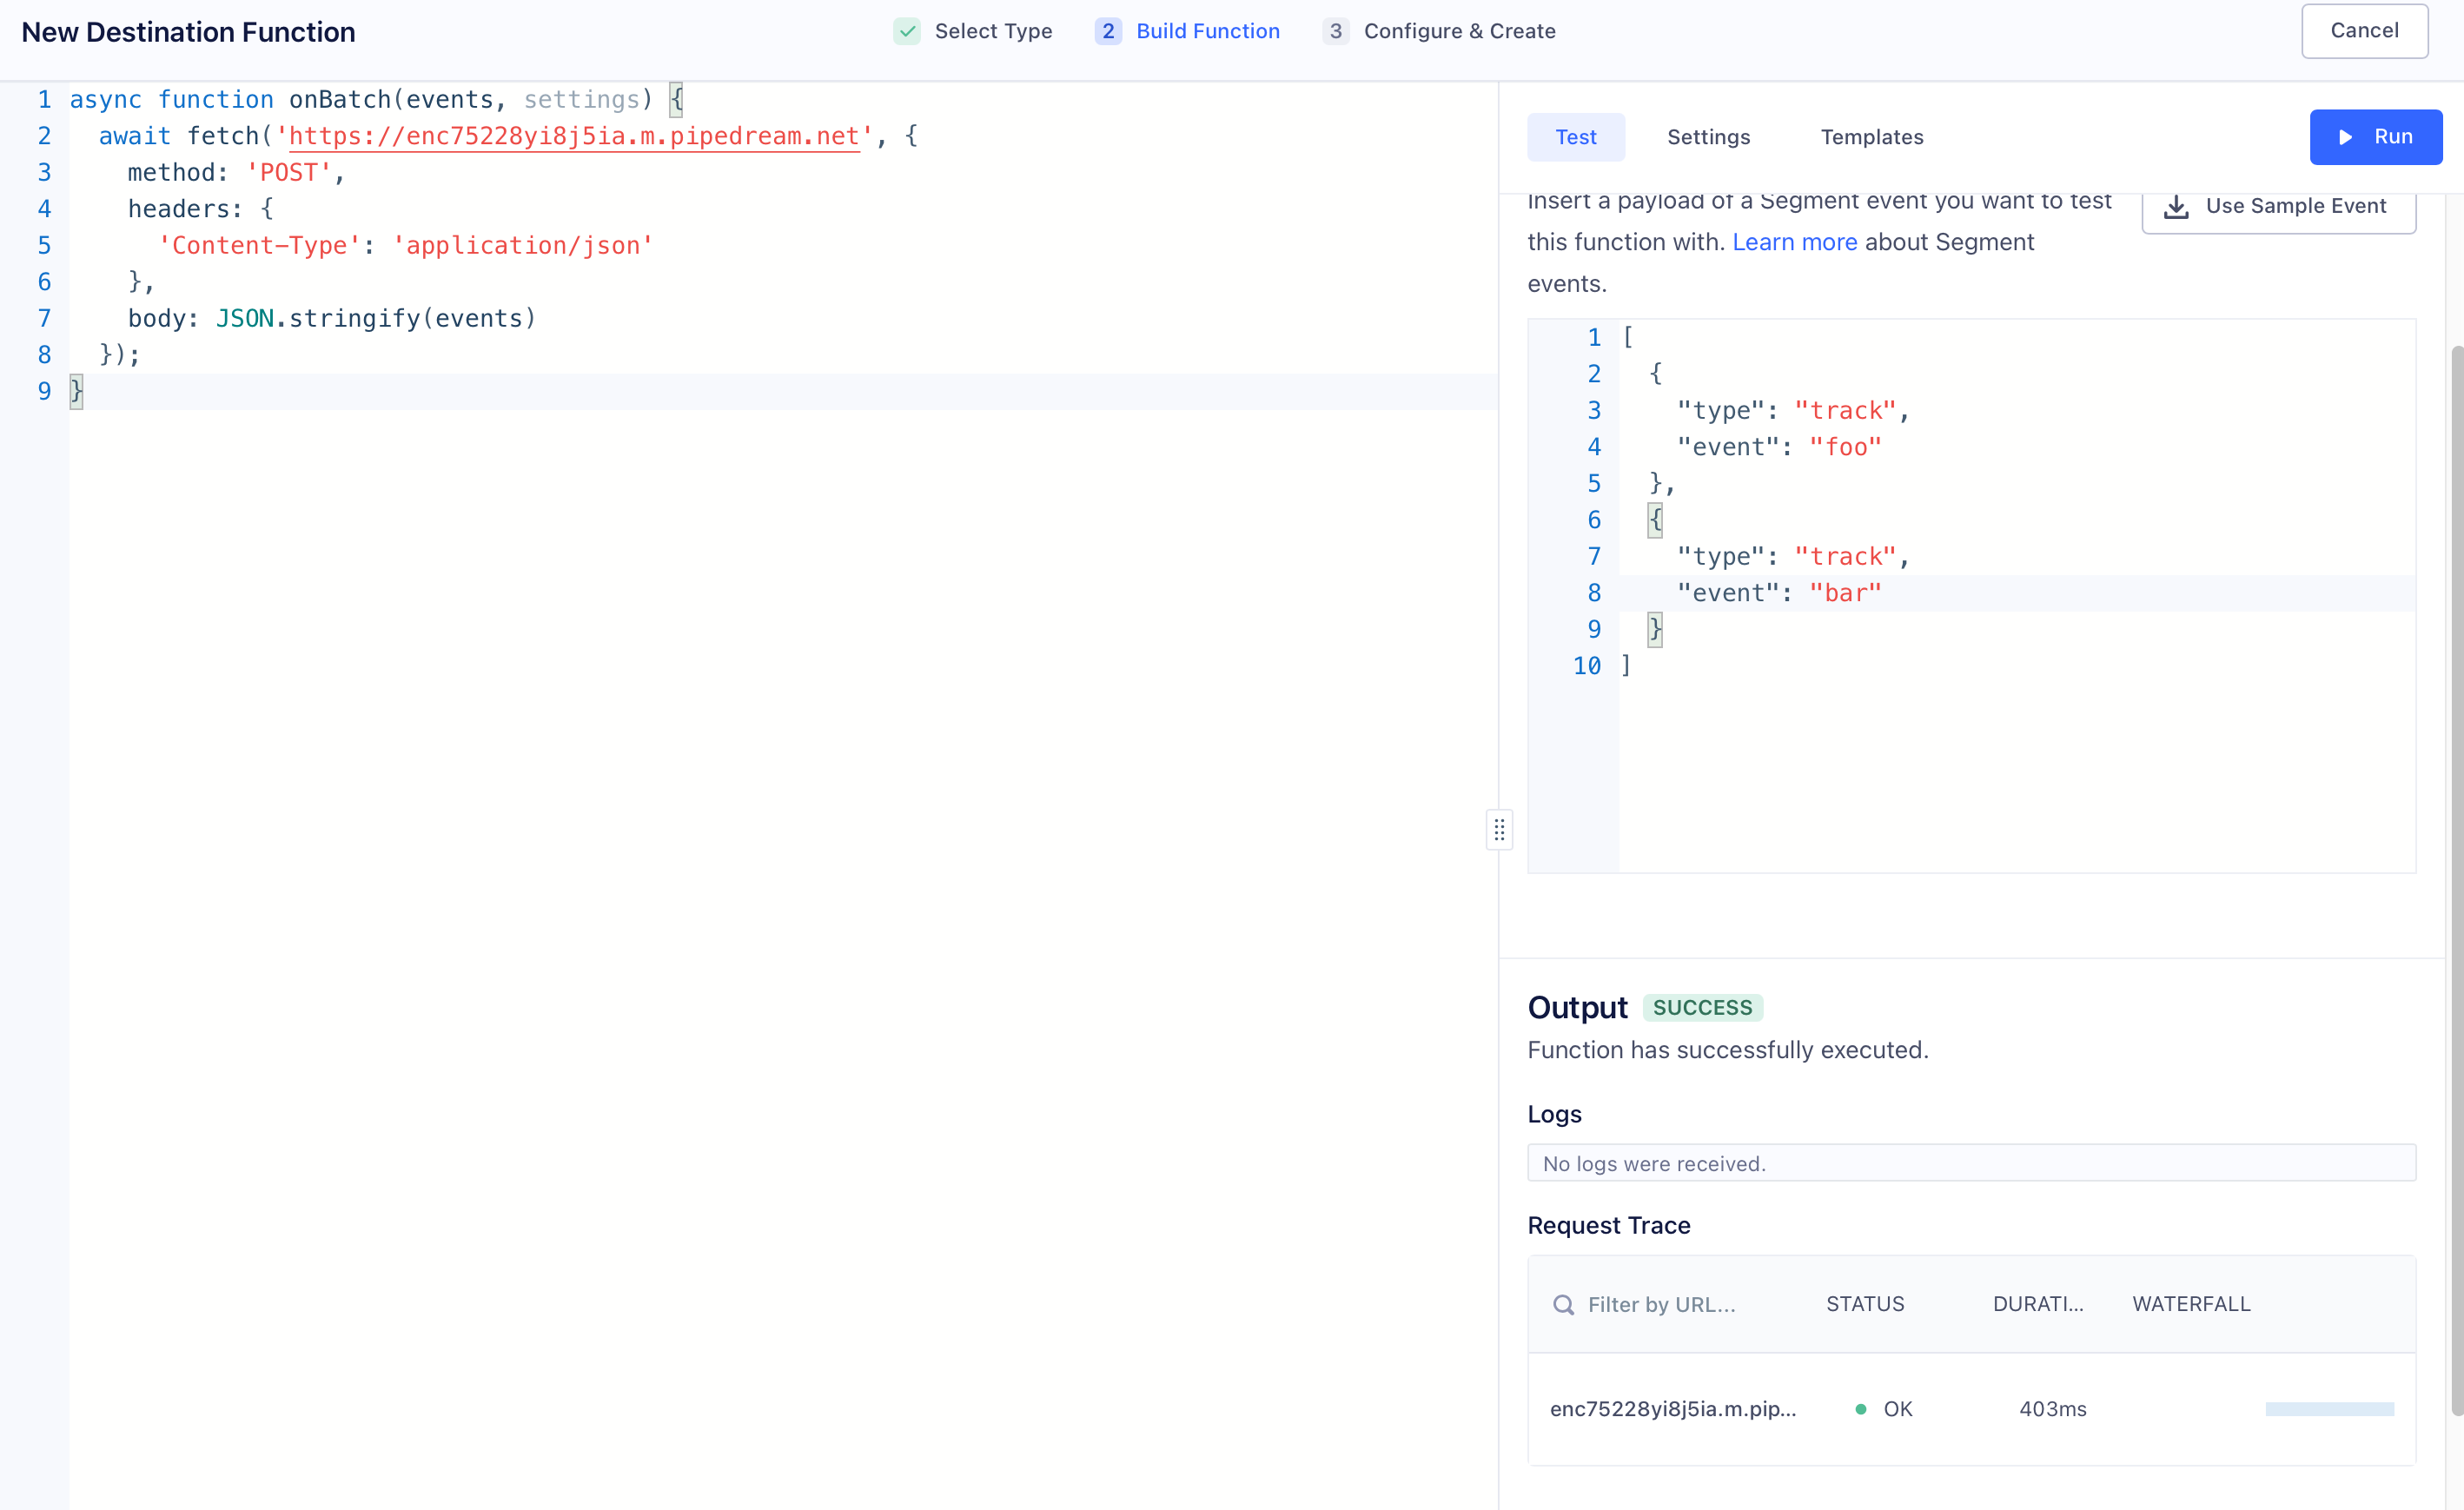Open the Learn more link
2464x1510 pixels.
[1795, 242]
